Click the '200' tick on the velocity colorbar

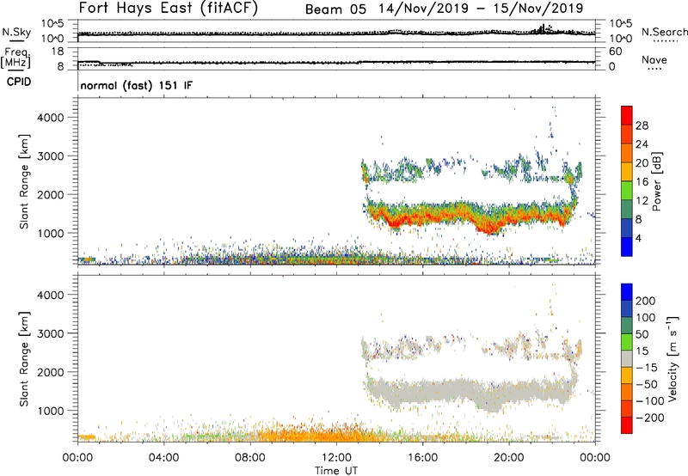(646, 301)
